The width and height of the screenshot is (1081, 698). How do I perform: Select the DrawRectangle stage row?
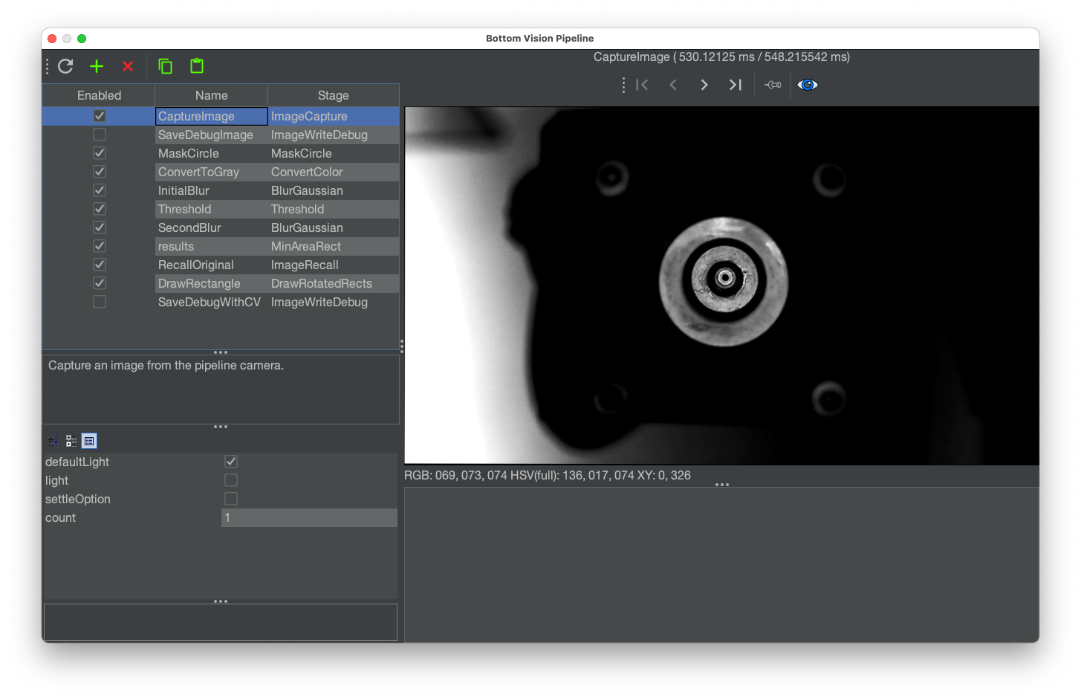[211, 283]
